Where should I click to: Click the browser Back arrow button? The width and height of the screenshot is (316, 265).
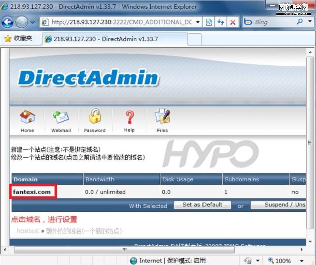(8, 22)
